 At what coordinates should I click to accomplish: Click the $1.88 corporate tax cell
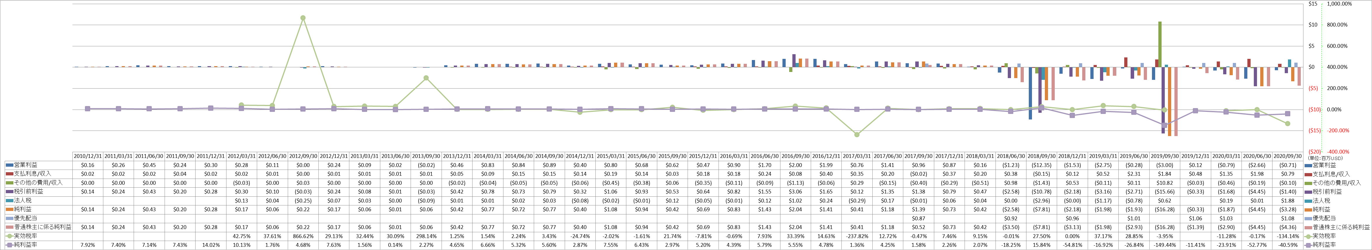[x=1288, y=201]
